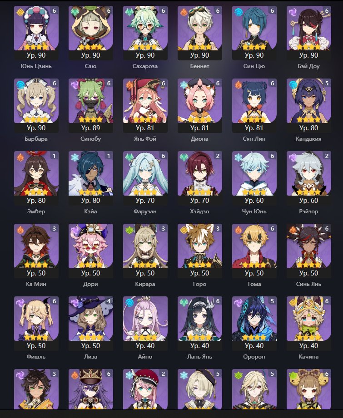Select the Юнь Цзинь character portrait
Screen dimensions: 343x418
[x=36, y=28]
